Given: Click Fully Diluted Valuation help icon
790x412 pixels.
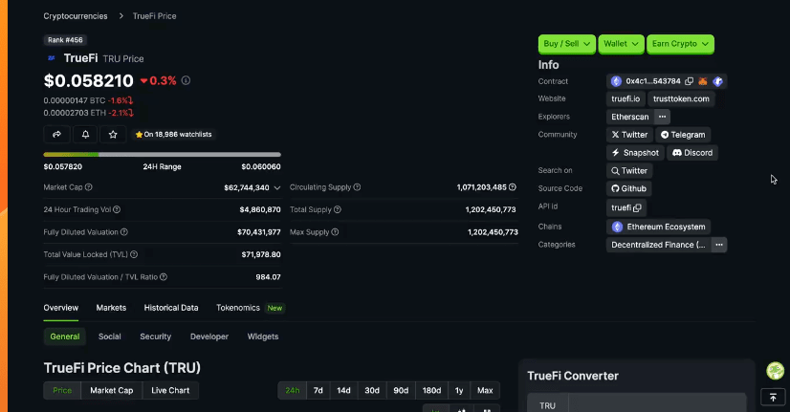Looking at the screenshot, I should coord(124,232).
